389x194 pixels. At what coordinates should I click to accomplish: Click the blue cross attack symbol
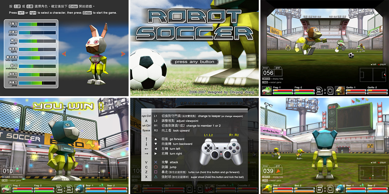click(x=156, y=162)
